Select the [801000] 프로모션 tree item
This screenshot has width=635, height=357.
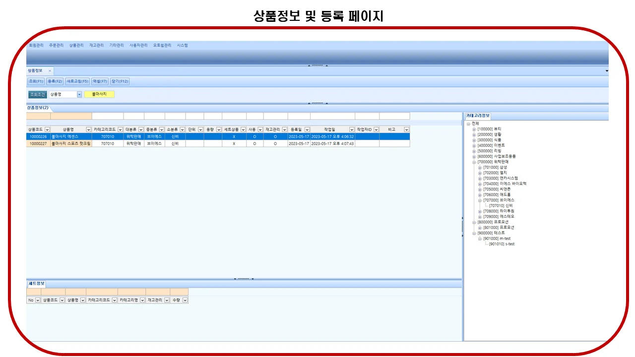pos(499,228)
